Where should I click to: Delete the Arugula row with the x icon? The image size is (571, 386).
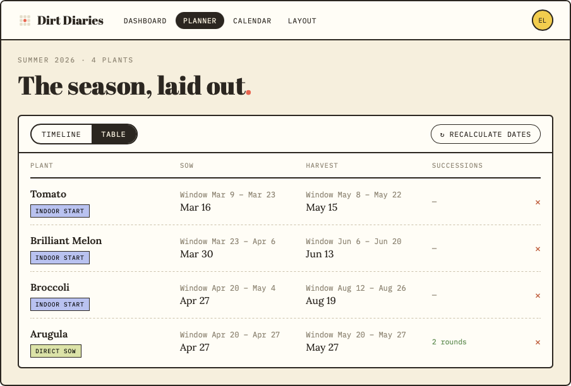coord(538,342)
